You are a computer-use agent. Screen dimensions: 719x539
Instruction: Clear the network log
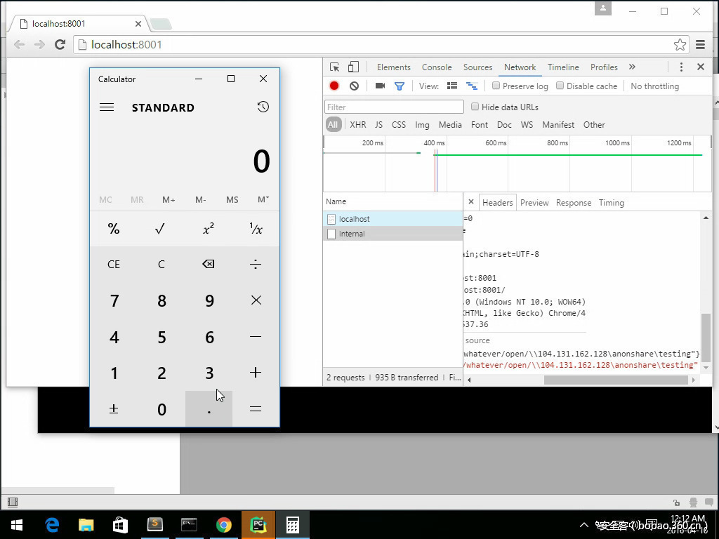[x=354, y=86]
